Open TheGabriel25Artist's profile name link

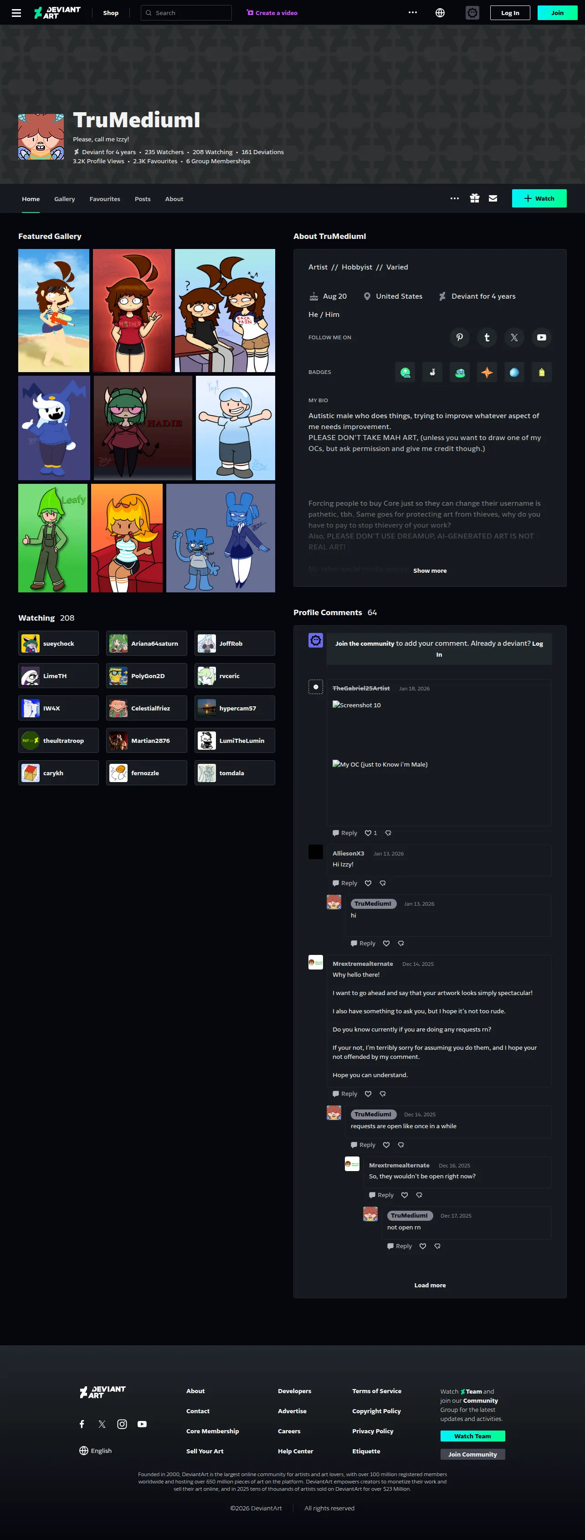click(x=361, y=688)
